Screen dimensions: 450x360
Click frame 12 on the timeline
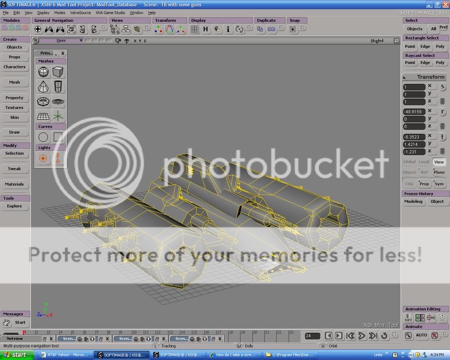[157, 333]
